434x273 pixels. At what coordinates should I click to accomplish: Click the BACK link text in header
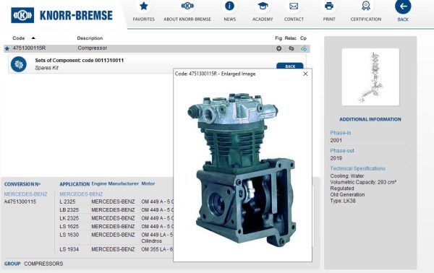(x=403, y=19)
